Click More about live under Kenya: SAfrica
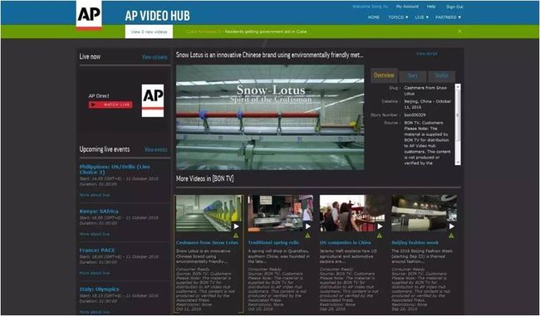This screenshot has height=316, width=540. (95, 234)
